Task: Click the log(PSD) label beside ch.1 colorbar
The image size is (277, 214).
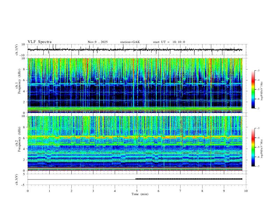Action: pos(262,91)
